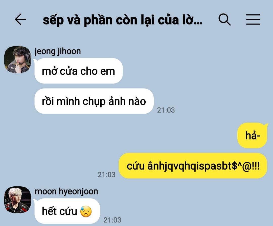
Task: Click the 21:03 timestamp after "hết cứu"
Action: tap(112, 220)
